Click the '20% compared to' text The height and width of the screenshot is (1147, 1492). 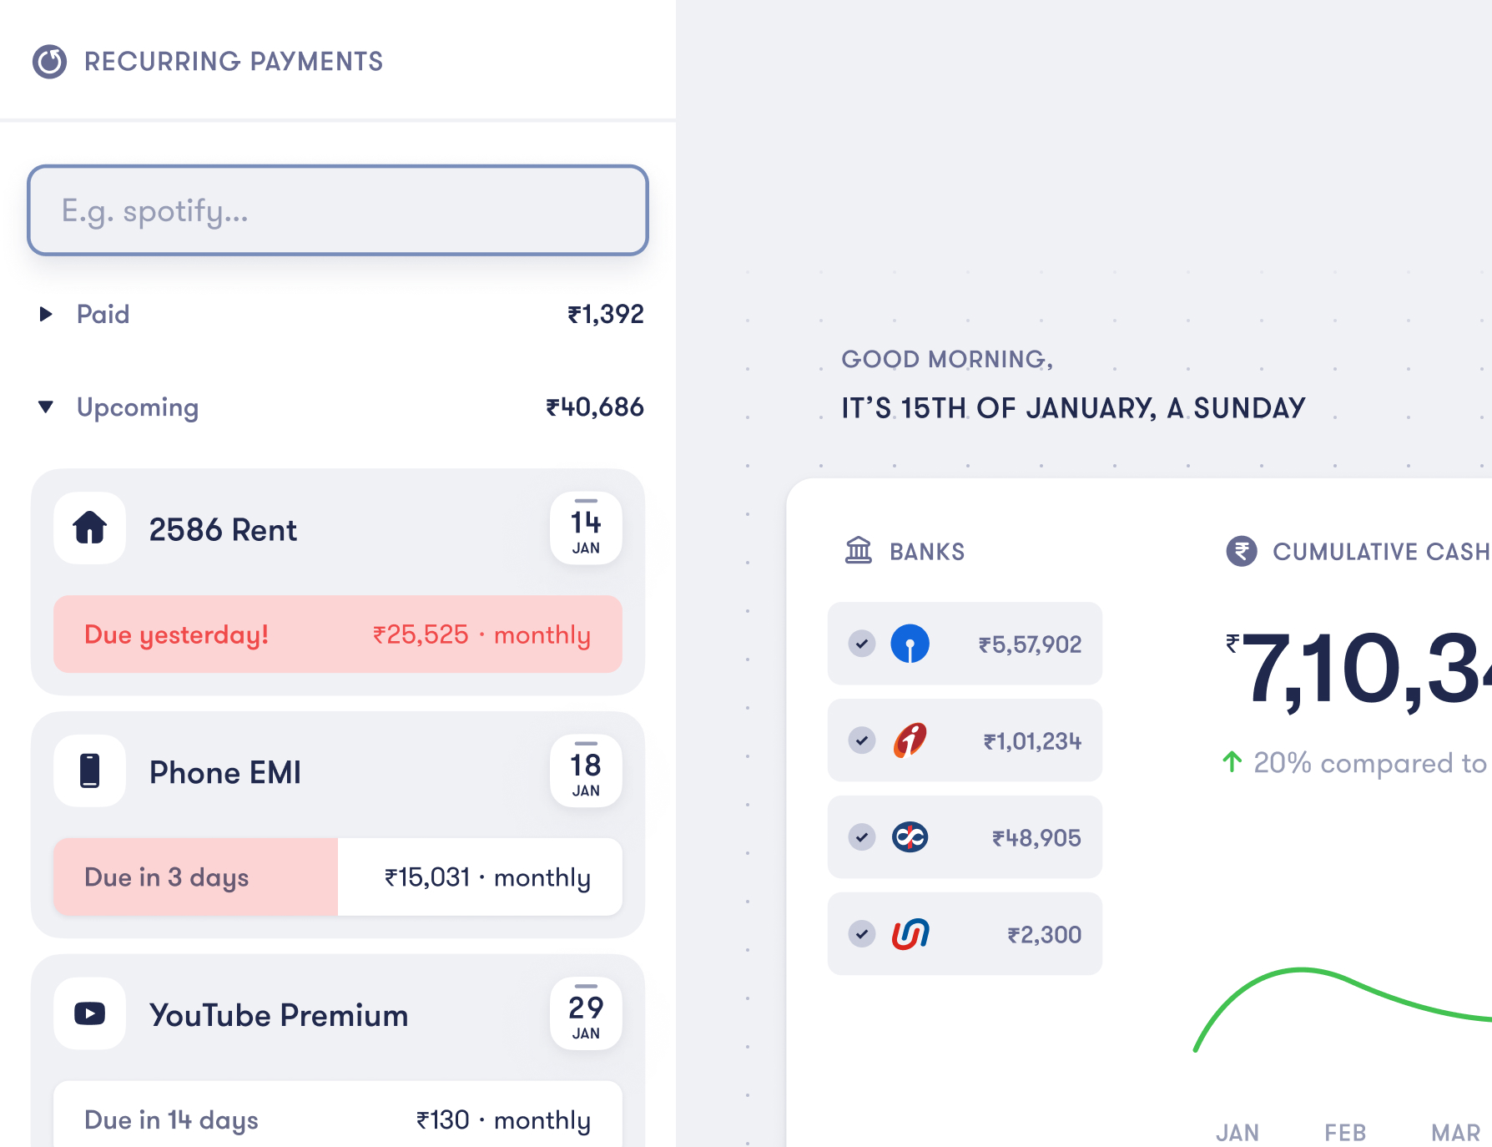point(1370,763)
